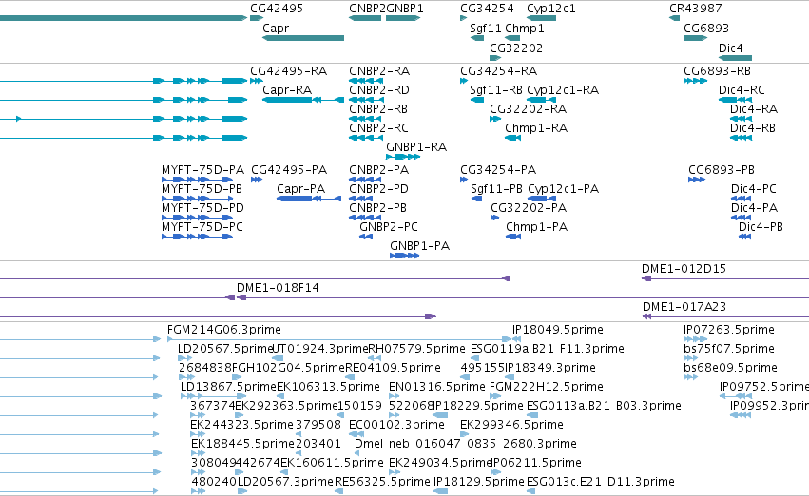Click the GNBP2-RD transcript label
The width and height of the screenshot is (809, 496).
point(379,89)
